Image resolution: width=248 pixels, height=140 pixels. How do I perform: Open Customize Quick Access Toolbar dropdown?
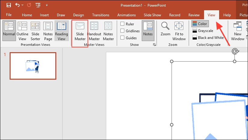[47, 5]
